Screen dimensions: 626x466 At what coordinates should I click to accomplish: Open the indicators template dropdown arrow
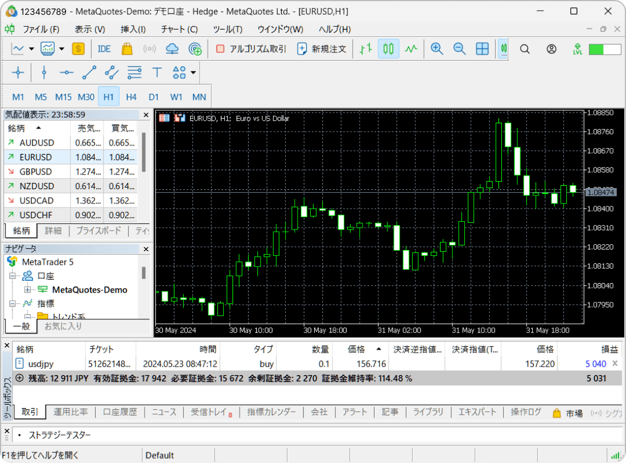tap(62, 49)
